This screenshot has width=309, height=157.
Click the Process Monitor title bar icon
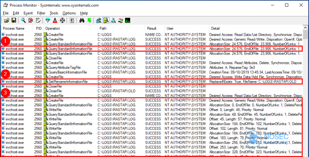5,5
